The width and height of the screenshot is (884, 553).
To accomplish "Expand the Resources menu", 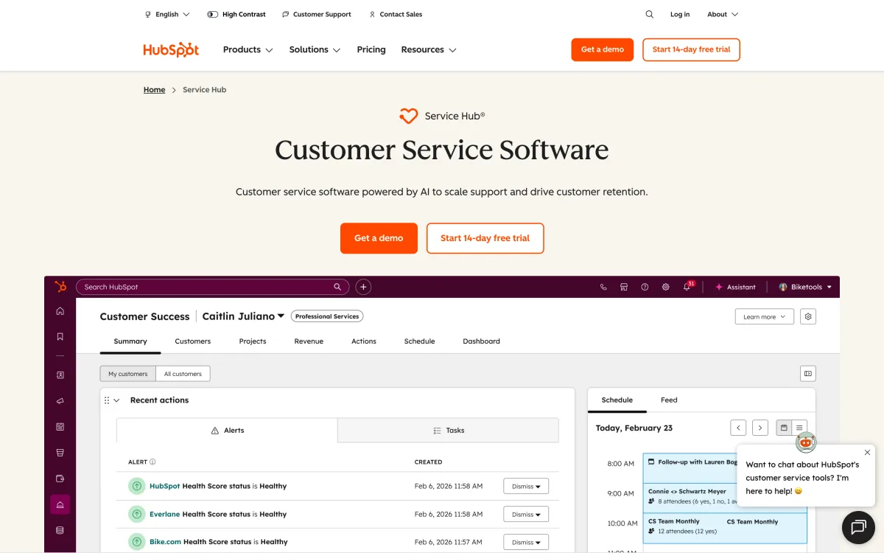I will pyautogui.click(x=429, y=49).
